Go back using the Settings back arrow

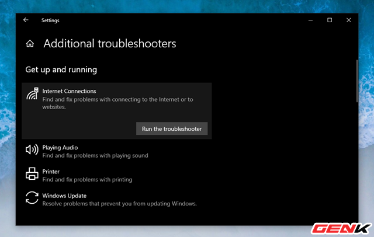[26, 20]
